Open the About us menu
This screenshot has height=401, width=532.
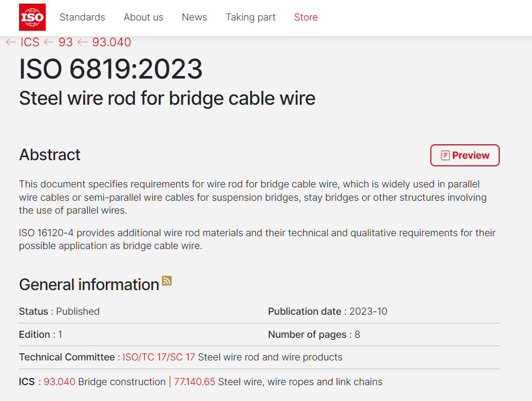pyautogui.click(x=143, y=17)
